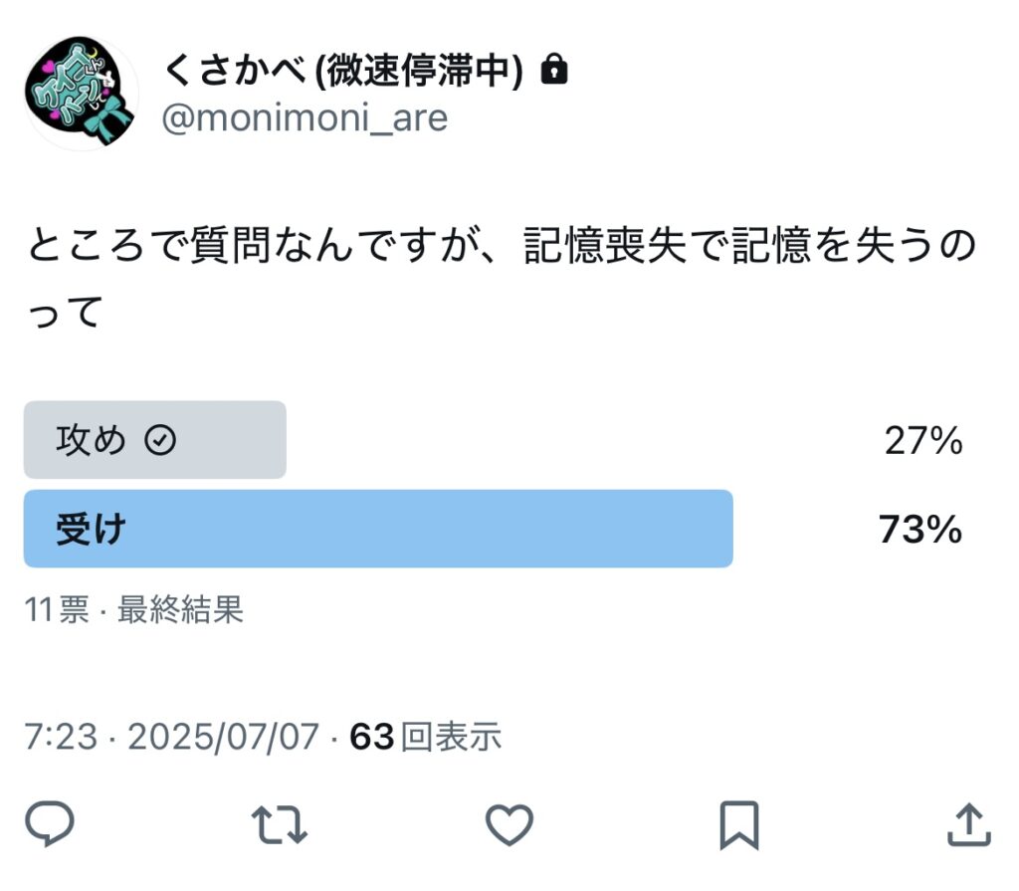The image size is (1019, 891).
Task: Open the share icon menu
Action: click(x=966, y=824)
